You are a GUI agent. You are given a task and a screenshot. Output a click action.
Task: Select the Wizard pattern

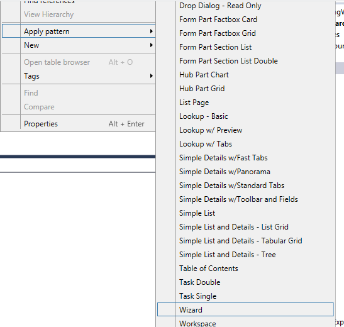[245, 309]
